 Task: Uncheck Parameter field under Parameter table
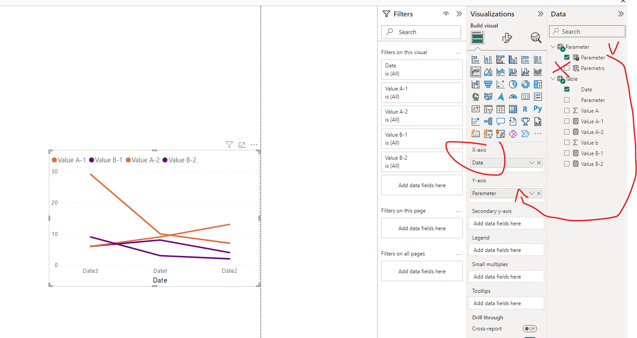tap(567, 57)
